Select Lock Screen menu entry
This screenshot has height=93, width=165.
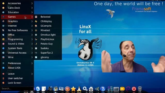pos(17,83)
